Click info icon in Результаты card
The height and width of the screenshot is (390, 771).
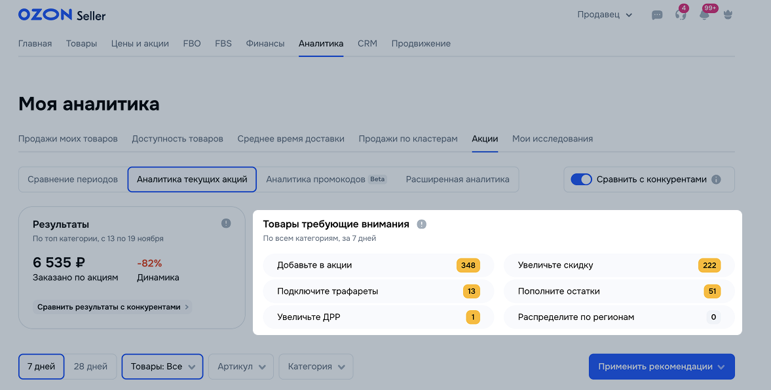[x=226, y=224]
